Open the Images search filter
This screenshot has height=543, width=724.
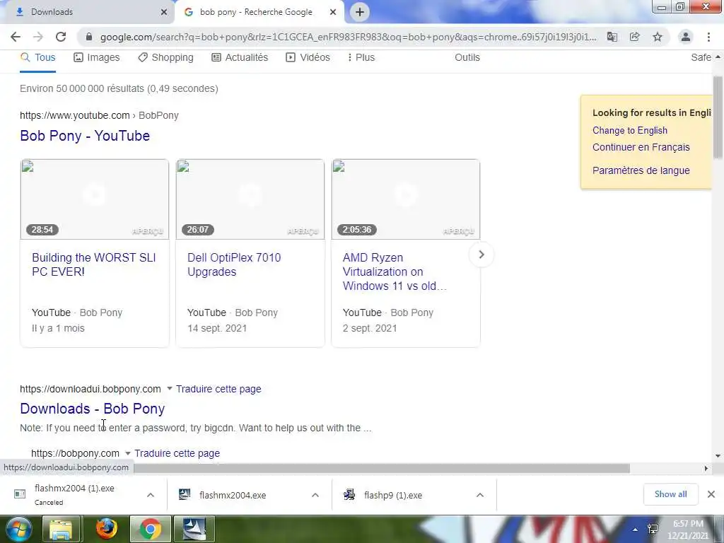[96, 57]
